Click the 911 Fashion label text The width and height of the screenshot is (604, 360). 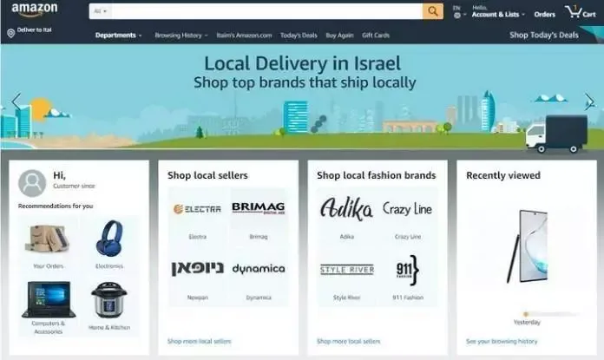point(408,298)
